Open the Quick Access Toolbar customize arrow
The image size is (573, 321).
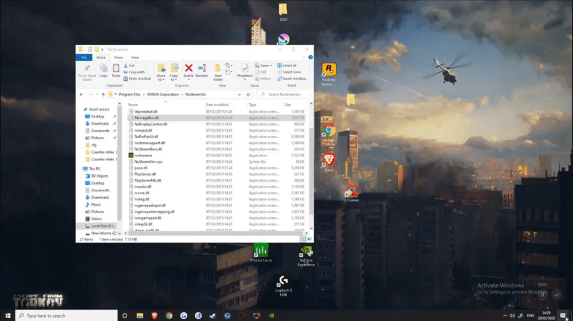[x=103, y=49]
